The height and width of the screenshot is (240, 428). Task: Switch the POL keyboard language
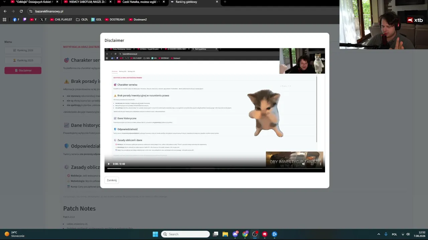point(395,234)
